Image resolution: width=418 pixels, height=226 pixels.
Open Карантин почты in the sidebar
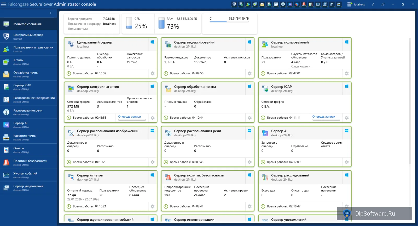(x=28, y=137)
